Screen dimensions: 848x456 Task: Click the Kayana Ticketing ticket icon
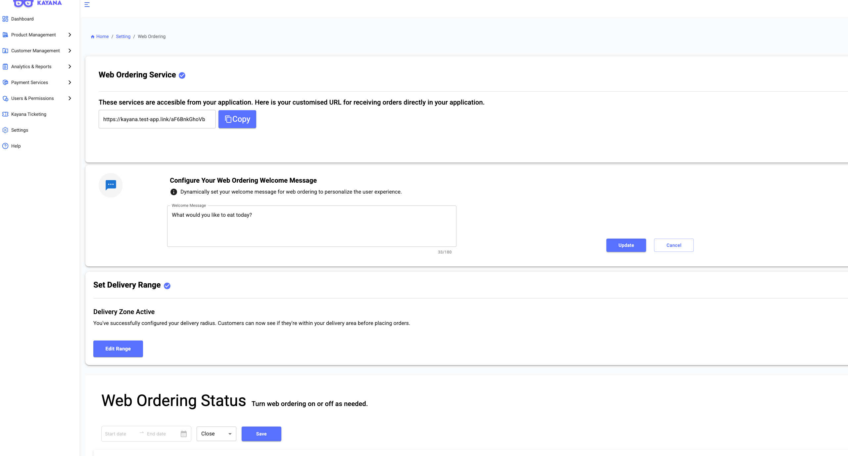pyautogui.click(x=5, y=114)
